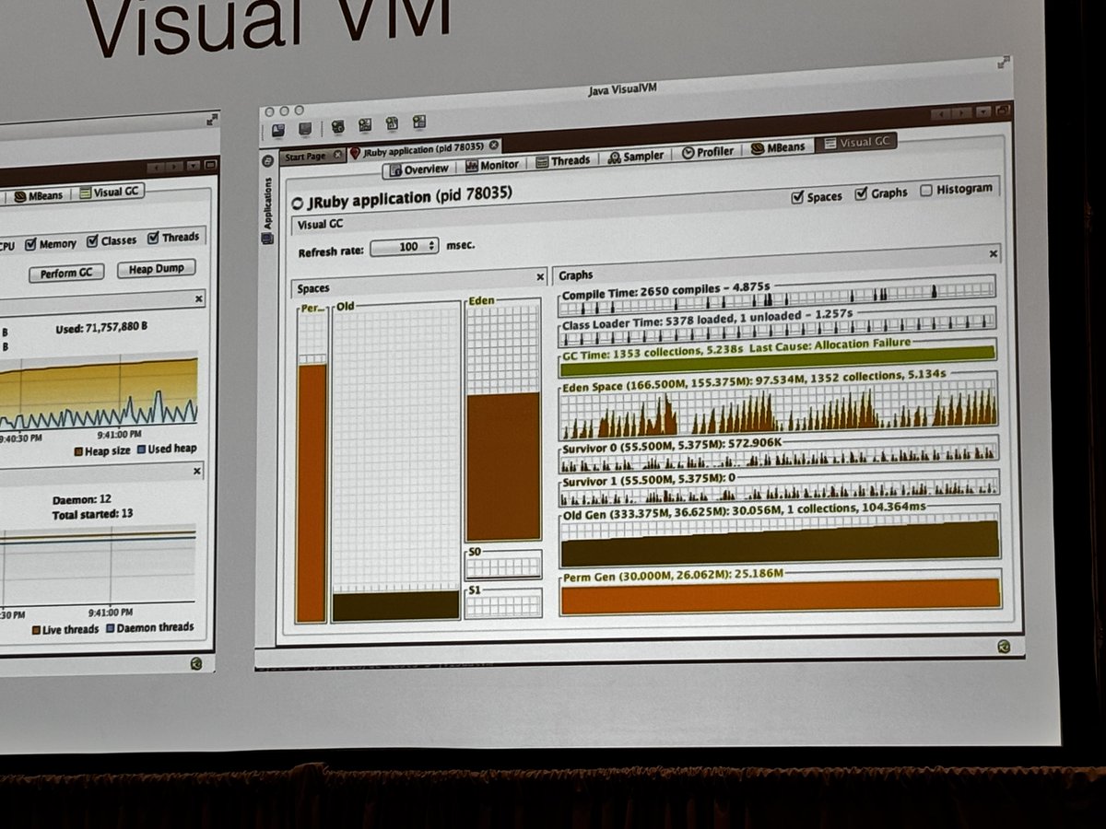Click the Old space bar in Spaces panel

point(395,461)
